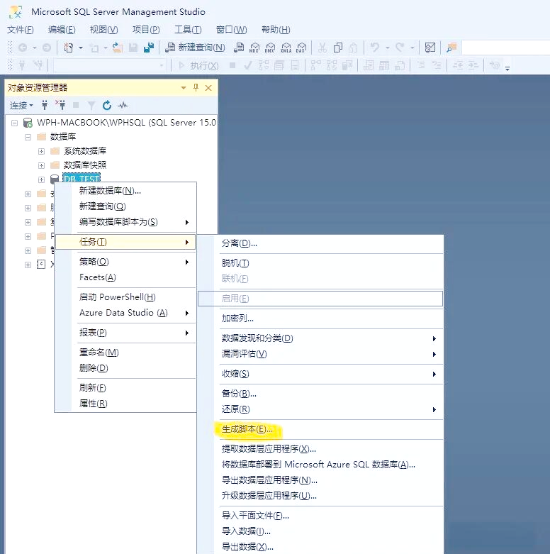Open the available databases combo box
Viewport: 550px width, 554px height.
[109, 65]
